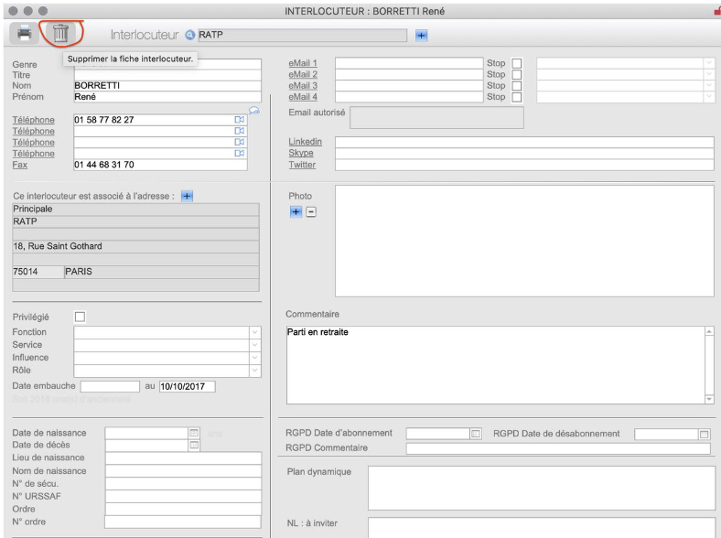The width and height of the screenshot is (721, 538).
Task: Open calendar for RGPD Date d'abonnement
Action: click(476, 434)
